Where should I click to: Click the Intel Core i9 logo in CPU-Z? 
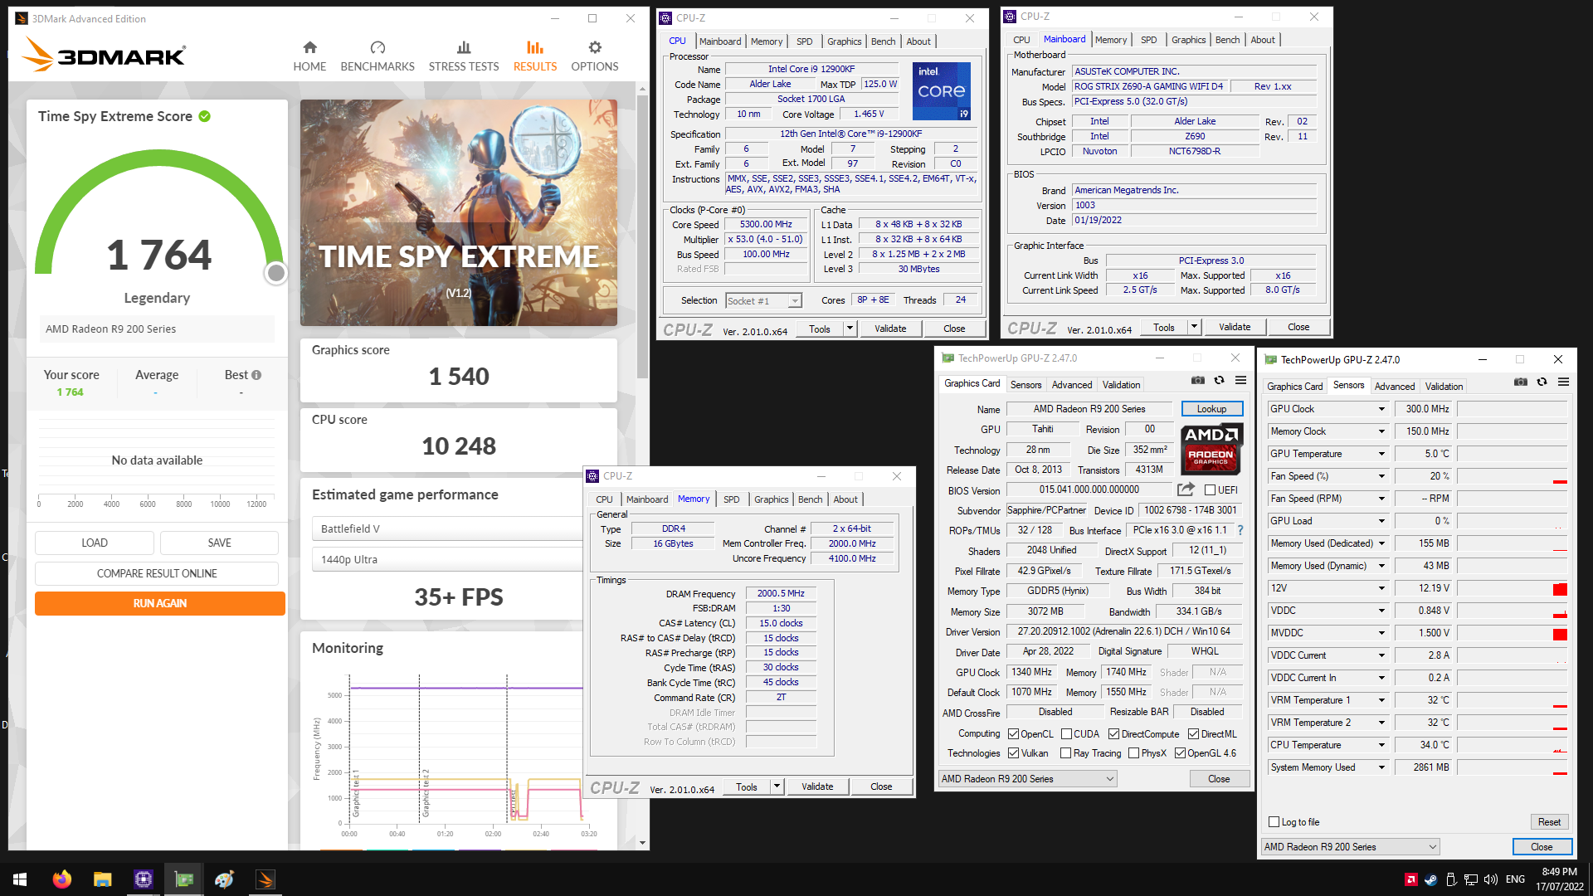942,91
